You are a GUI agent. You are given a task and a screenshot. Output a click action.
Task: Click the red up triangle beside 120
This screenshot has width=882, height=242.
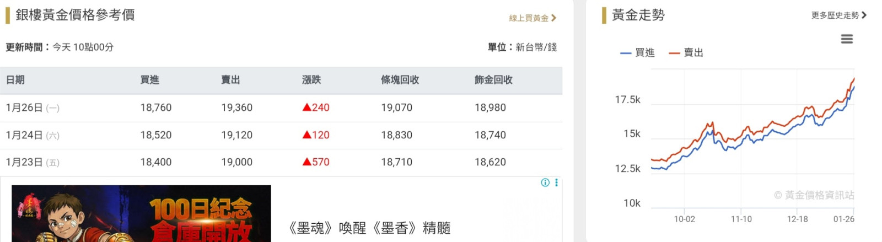coord(307,135)
